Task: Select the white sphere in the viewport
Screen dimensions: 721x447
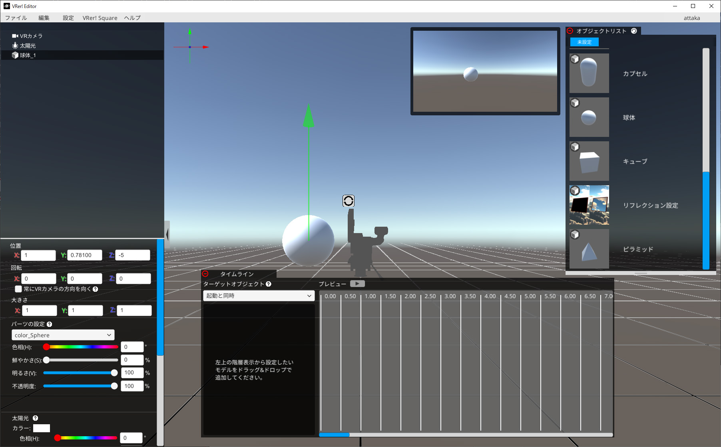Action: click(x=308, y=241)
